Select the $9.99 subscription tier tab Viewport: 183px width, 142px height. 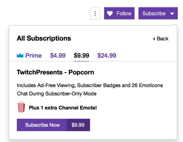point(82,55)
